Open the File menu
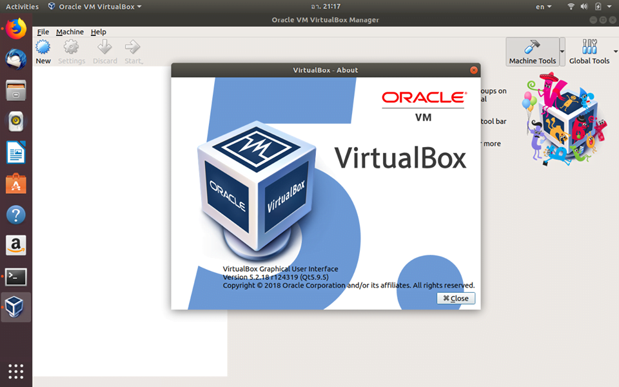The image size is (619, 387). pos(43,32)
